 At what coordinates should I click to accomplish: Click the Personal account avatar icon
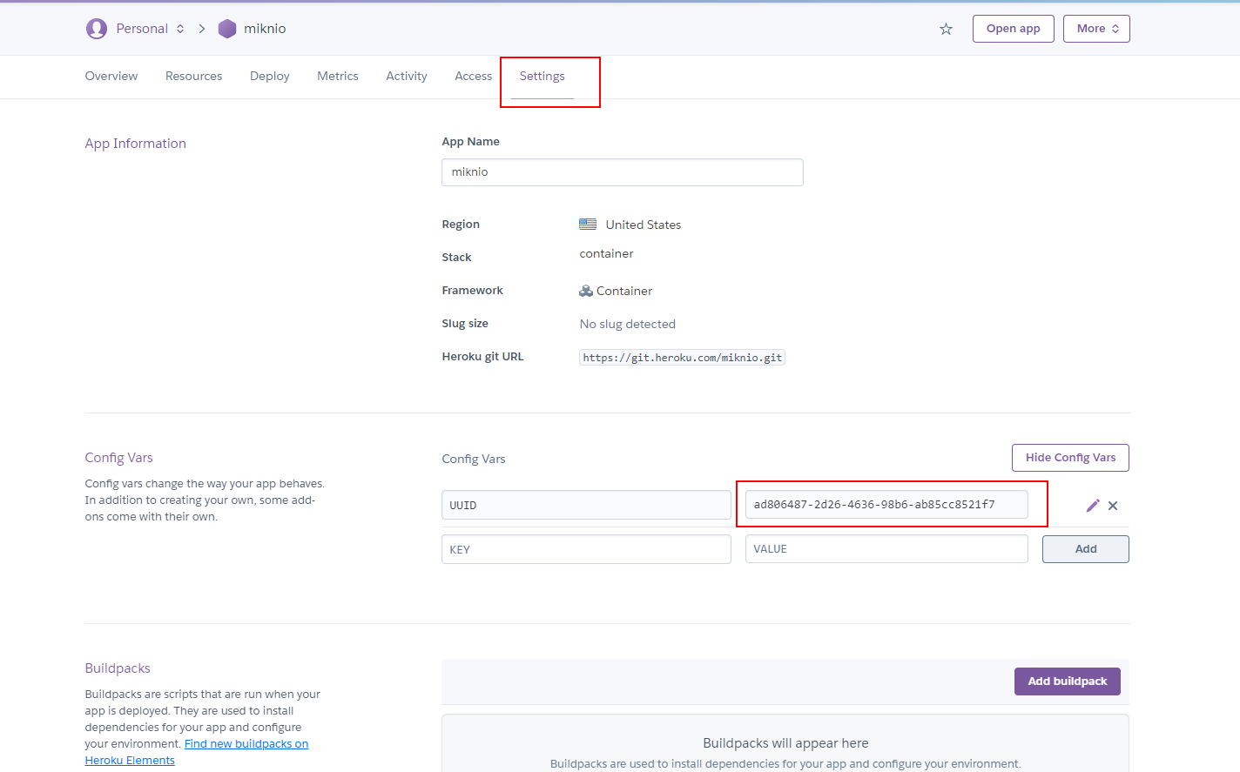tap(97, 29)
